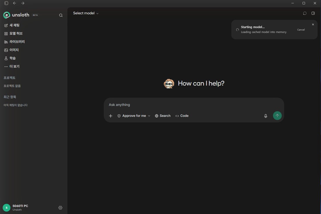Open the Approve for me dropdown

[134, 116]
